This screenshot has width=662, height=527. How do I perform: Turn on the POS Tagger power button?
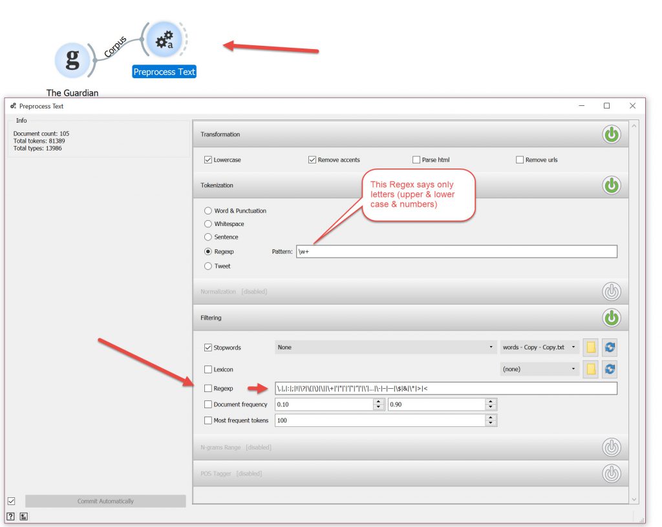click(x=611, y=473)
